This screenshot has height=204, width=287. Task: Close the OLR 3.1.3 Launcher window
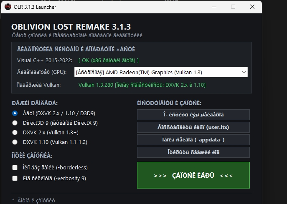tap(252, 7)
